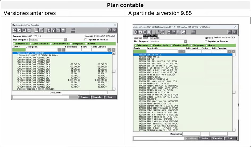Click Descripción input field in MELITOS window

click(x=42, y=50)
